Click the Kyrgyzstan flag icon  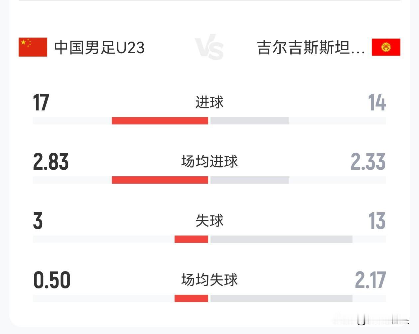[x=386, y=47]
